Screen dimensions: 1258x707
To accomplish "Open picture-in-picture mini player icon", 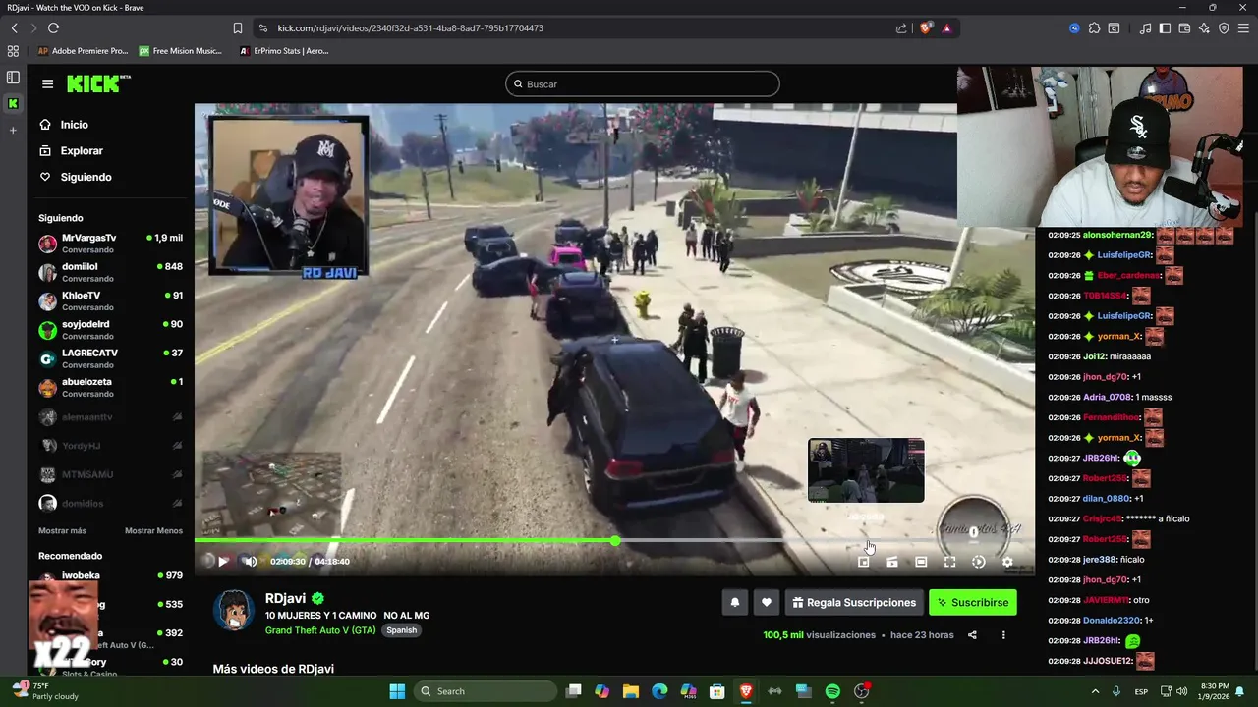I will 864,562.
